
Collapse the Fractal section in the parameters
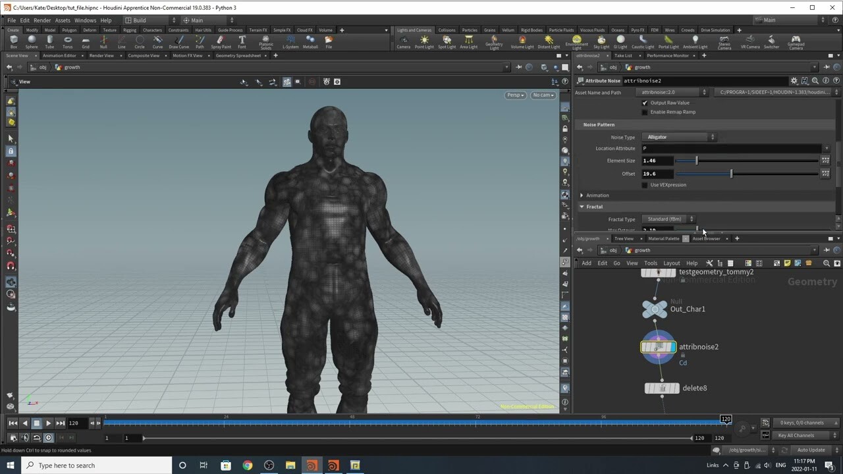(x=582, y=206)
